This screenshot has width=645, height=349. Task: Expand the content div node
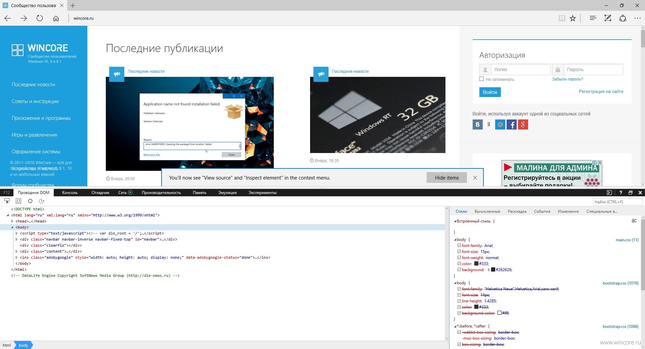(16, 251)
